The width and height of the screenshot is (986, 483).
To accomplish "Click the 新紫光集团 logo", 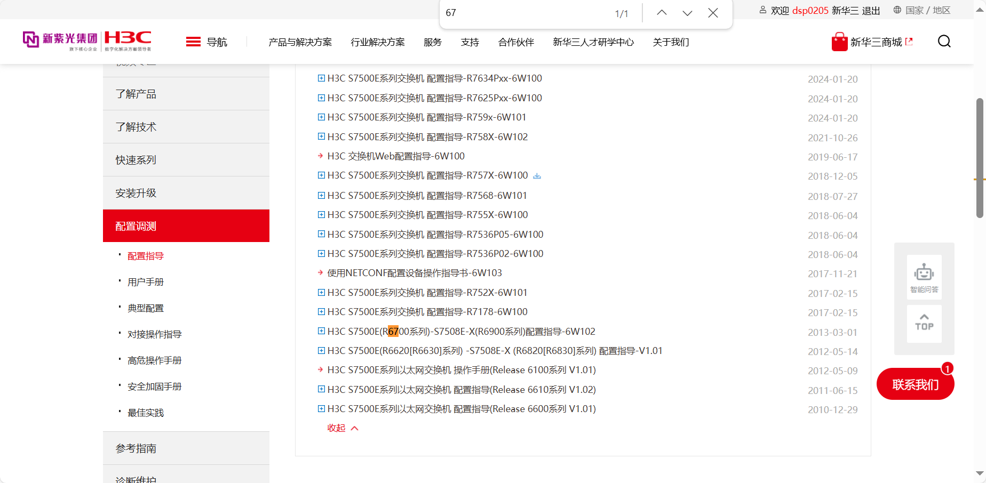I will click(x=60, y=41).
